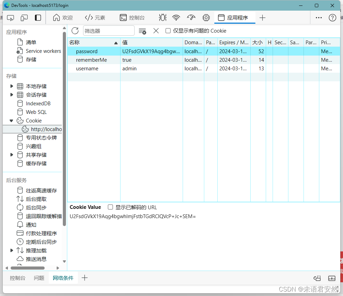Open the DevTools settings gear icon
This screenshot has height=296, width=343.
pos(206,17)
